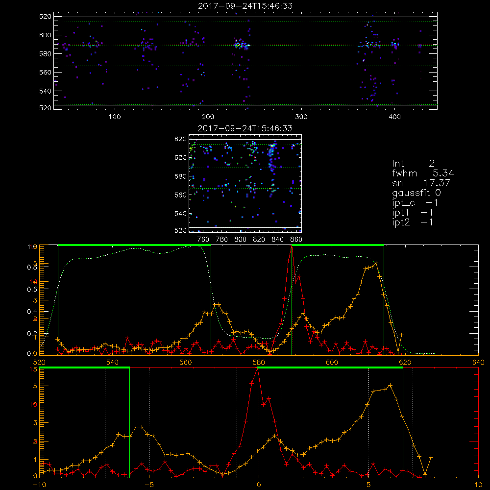Click x-axis label 760 on middle panel
Screen dimensions: 490x490
click(x=203, y=240)
